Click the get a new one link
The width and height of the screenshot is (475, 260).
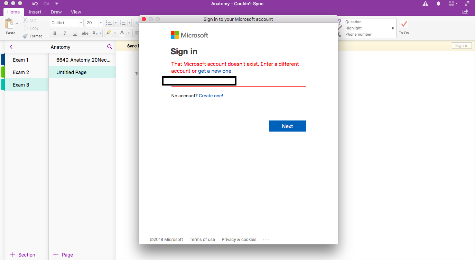click(215, 71)
